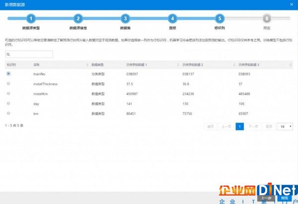Viewport: 298px width, 204px height.
Task: Click the installThickness name cell
Action: click(45, 84)
